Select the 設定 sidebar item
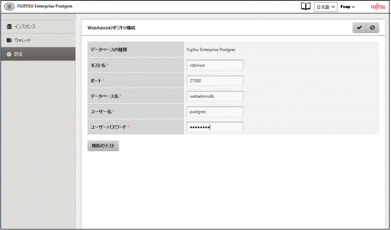This screenshot has height=230, width=391. pyautogui.click(x=38, y=54)
